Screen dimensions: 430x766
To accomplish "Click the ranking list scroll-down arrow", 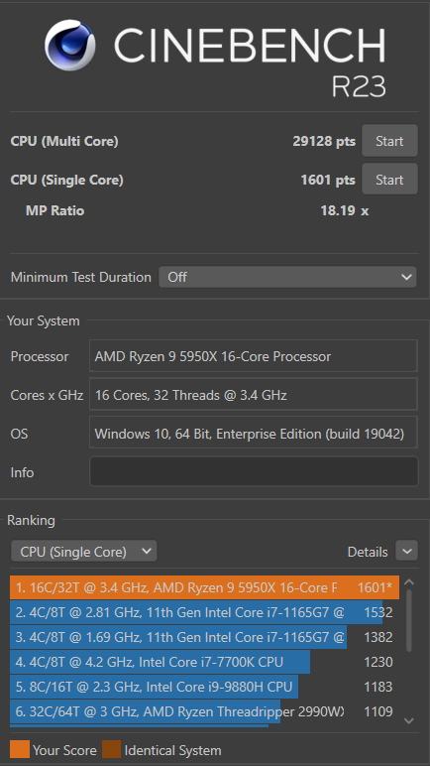I will [x=409, y=720].
